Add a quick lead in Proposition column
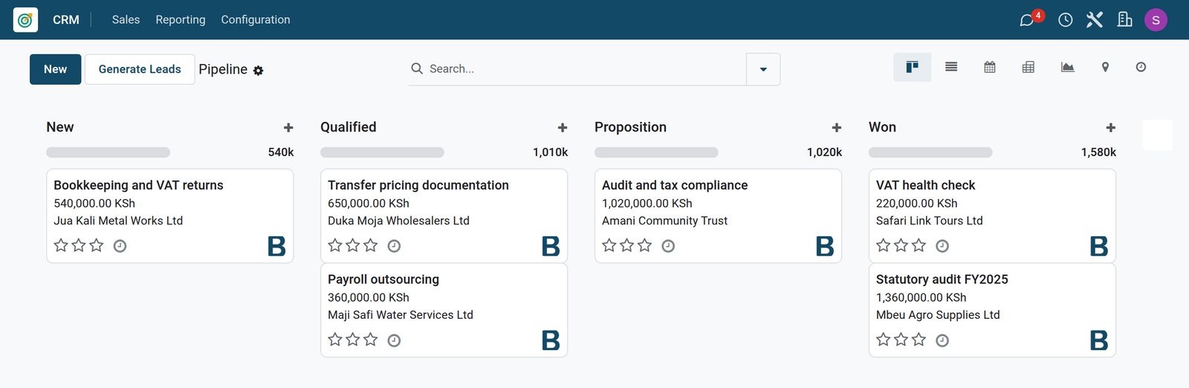This screenshot has width=1189, height=388. [x=837, y=128]
